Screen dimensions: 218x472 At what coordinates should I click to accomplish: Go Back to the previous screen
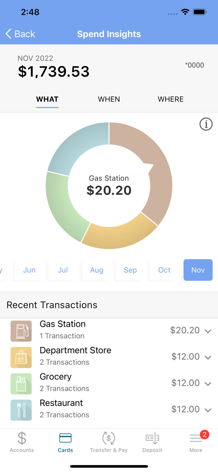(x=20, y=34)
